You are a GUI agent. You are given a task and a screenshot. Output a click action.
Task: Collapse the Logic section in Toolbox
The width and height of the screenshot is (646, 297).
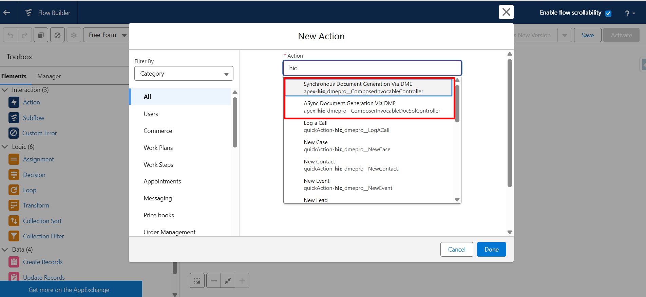point(5,147)
